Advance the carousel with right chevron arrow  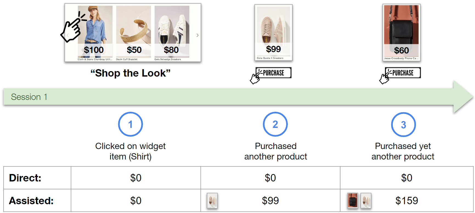pos(197,35)
